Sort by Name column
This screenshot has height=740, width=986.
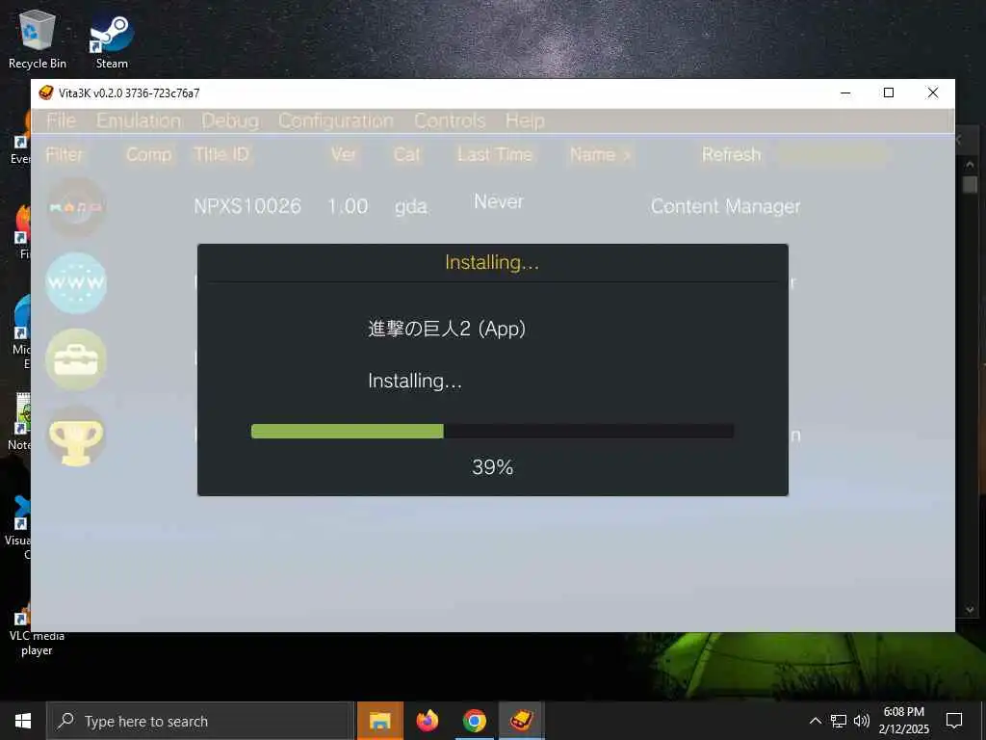pos(600,155)
